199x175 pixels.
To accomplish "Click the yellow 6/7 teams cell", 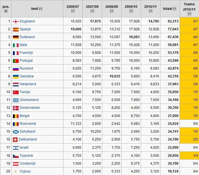I will pos(189,21).
